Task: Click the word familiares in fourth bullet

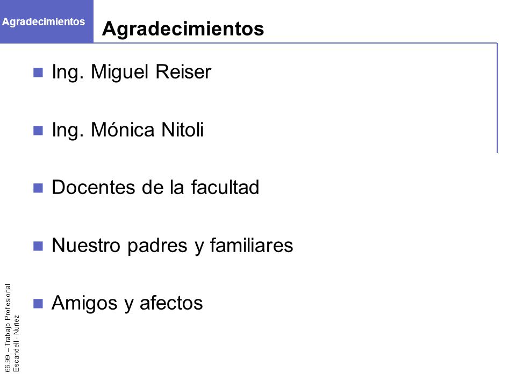Action: [252, 245]
